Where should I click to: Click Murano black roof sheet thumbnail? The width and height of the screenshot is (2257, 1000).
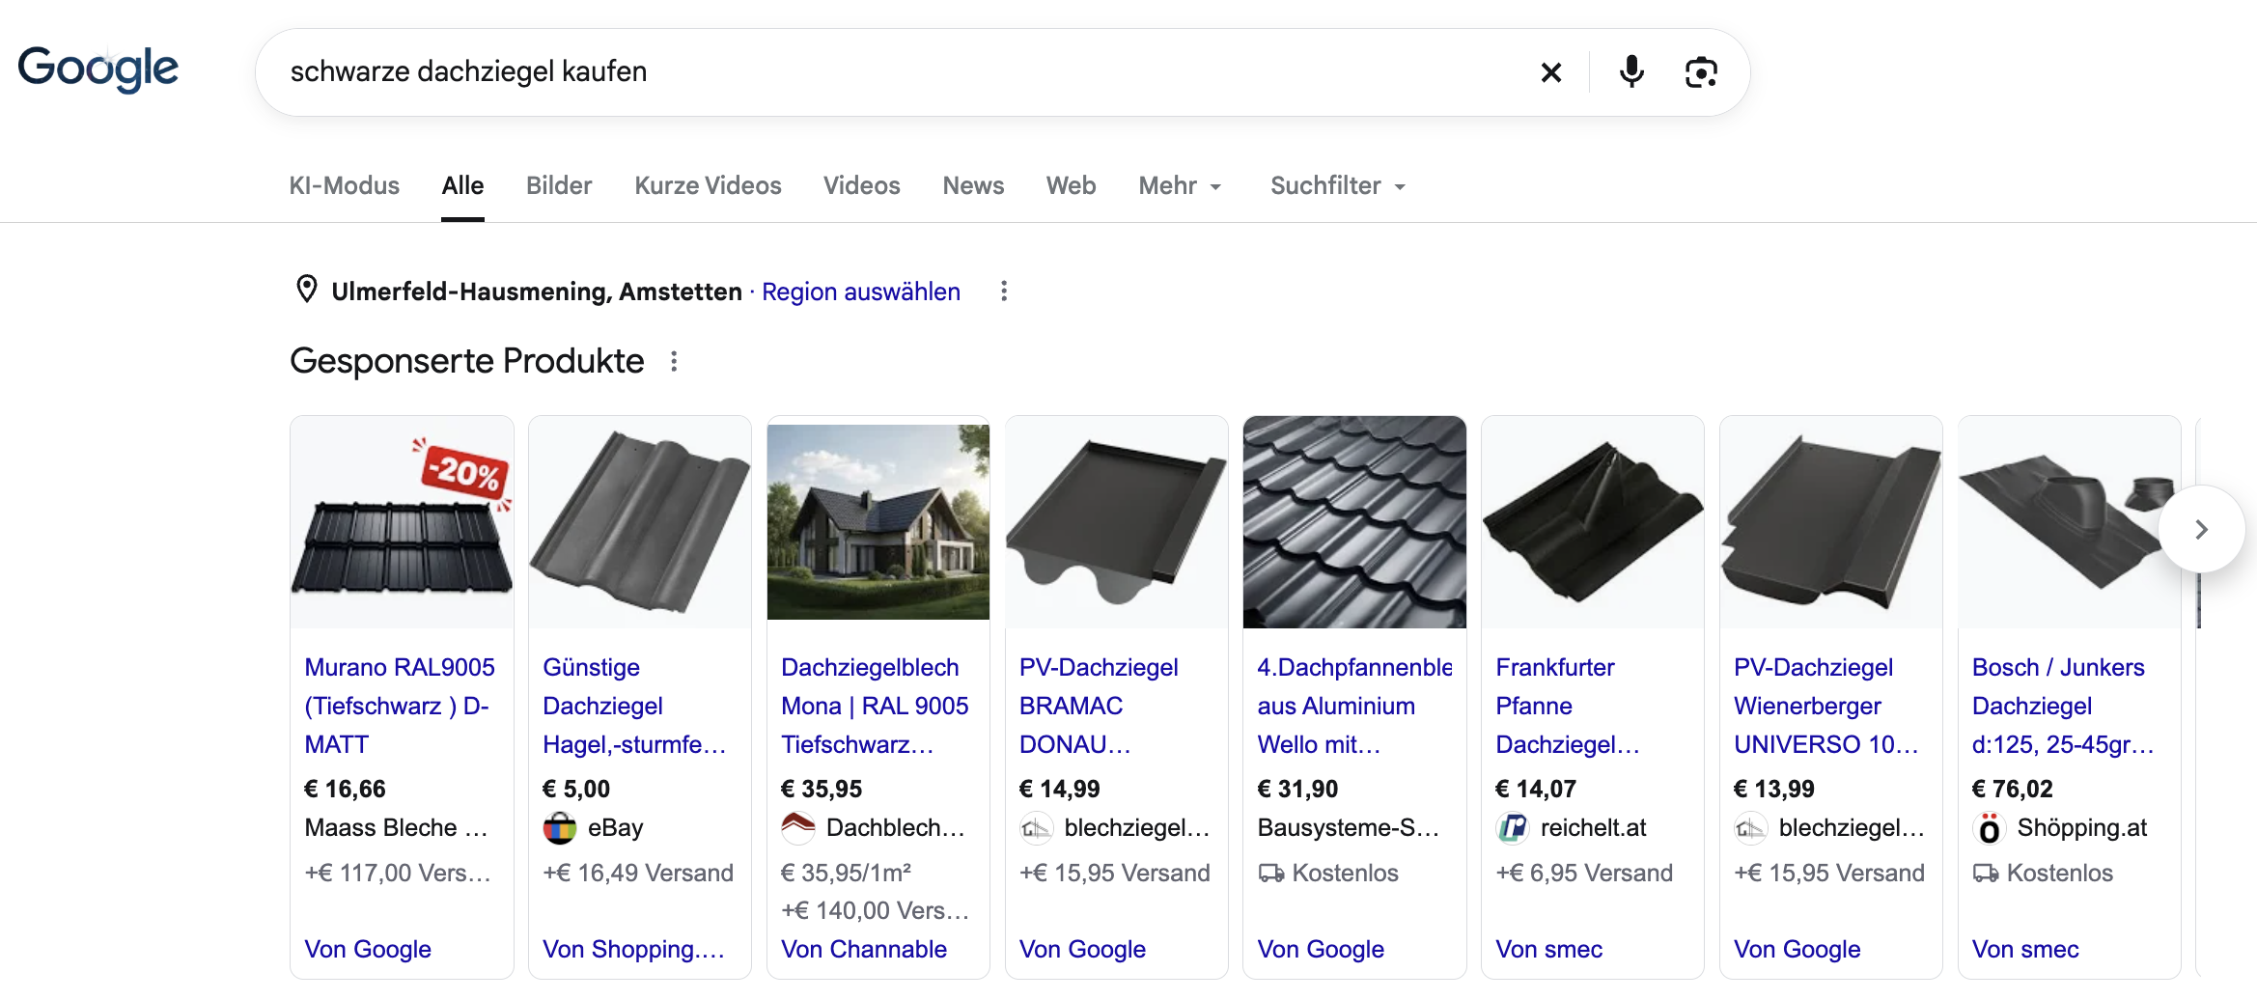coord(402,522)
